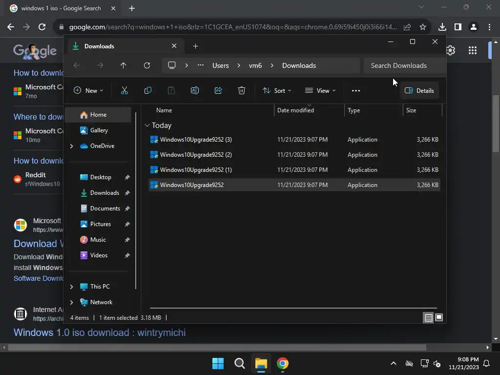500x375 pixels.
Task: Click the Share icon in Explorer toolbar
Action: click(x=218, y=90)
